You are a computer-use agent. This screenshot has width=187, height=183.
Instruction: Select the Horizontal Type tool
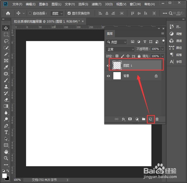[6, 132]
